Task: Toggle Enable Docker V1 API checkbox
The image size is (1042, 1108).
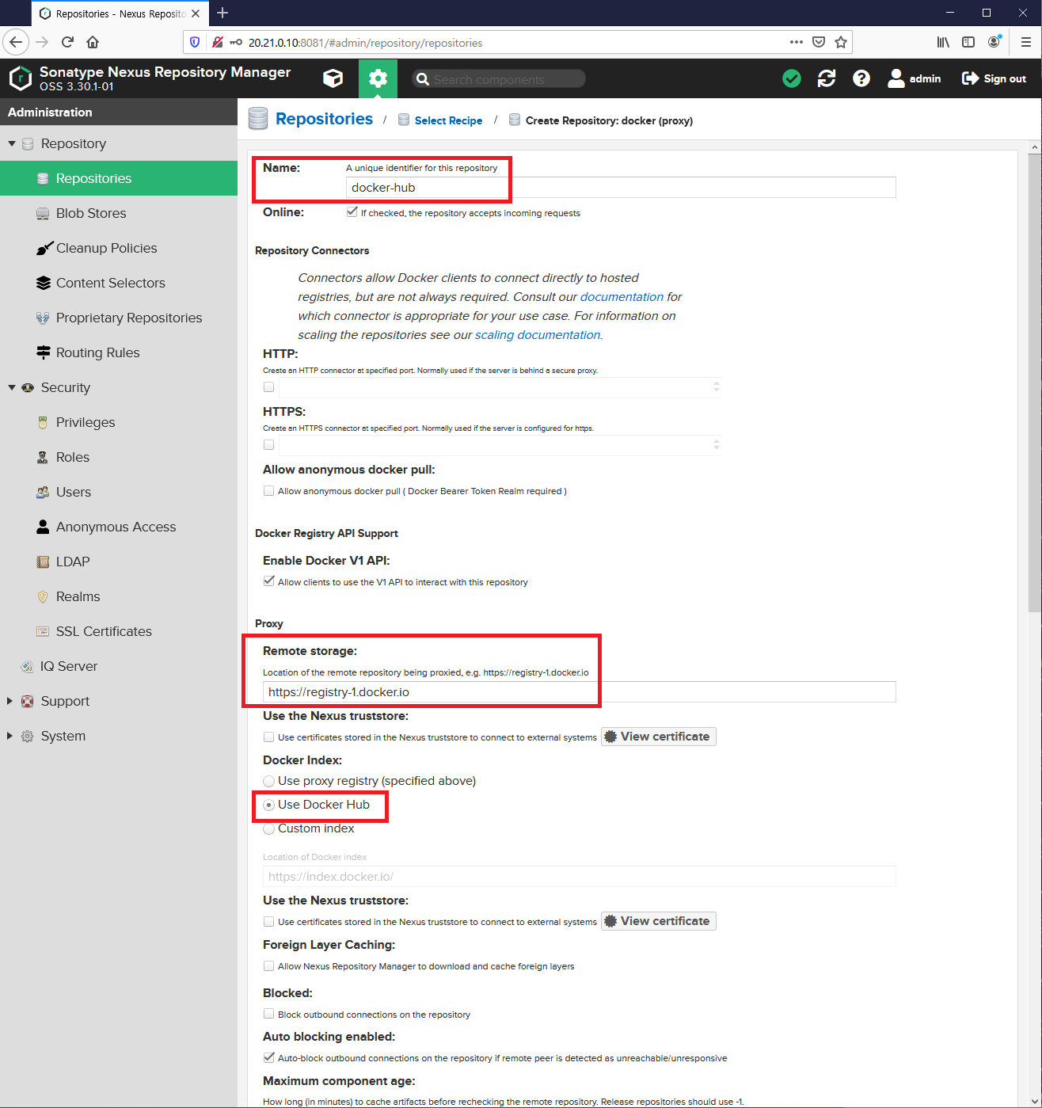Action: 269,581
